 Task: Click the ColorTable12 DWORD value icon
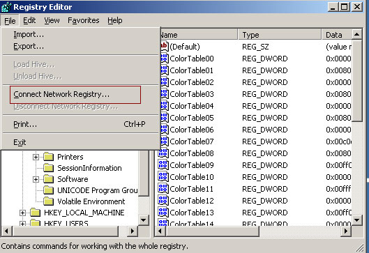pyautogui.click(x=163, y=201)
